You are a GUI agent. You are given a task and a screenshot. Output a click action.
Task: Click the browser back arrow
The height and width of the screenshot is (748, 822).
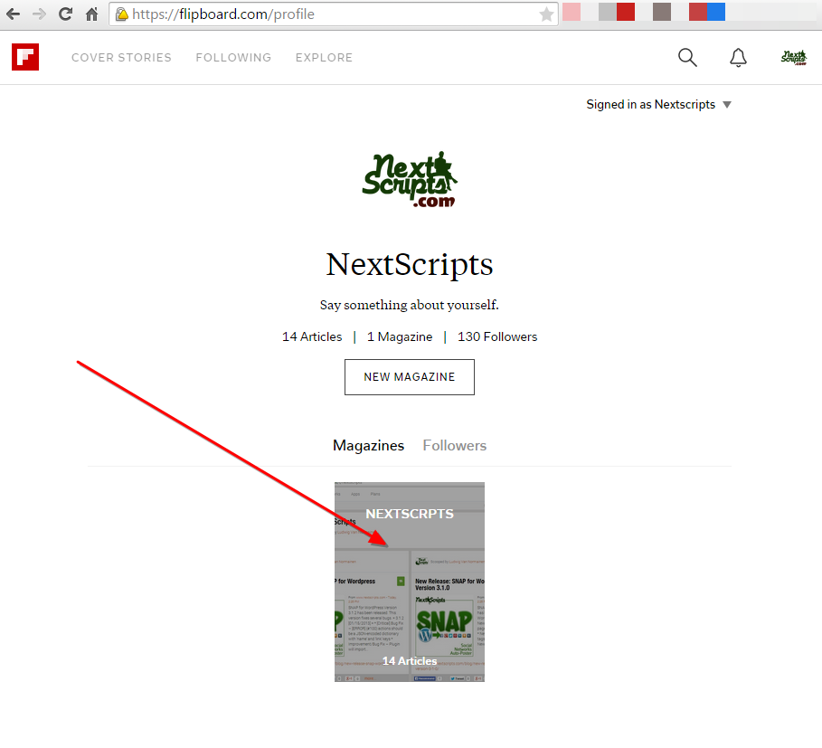[13, 14]
